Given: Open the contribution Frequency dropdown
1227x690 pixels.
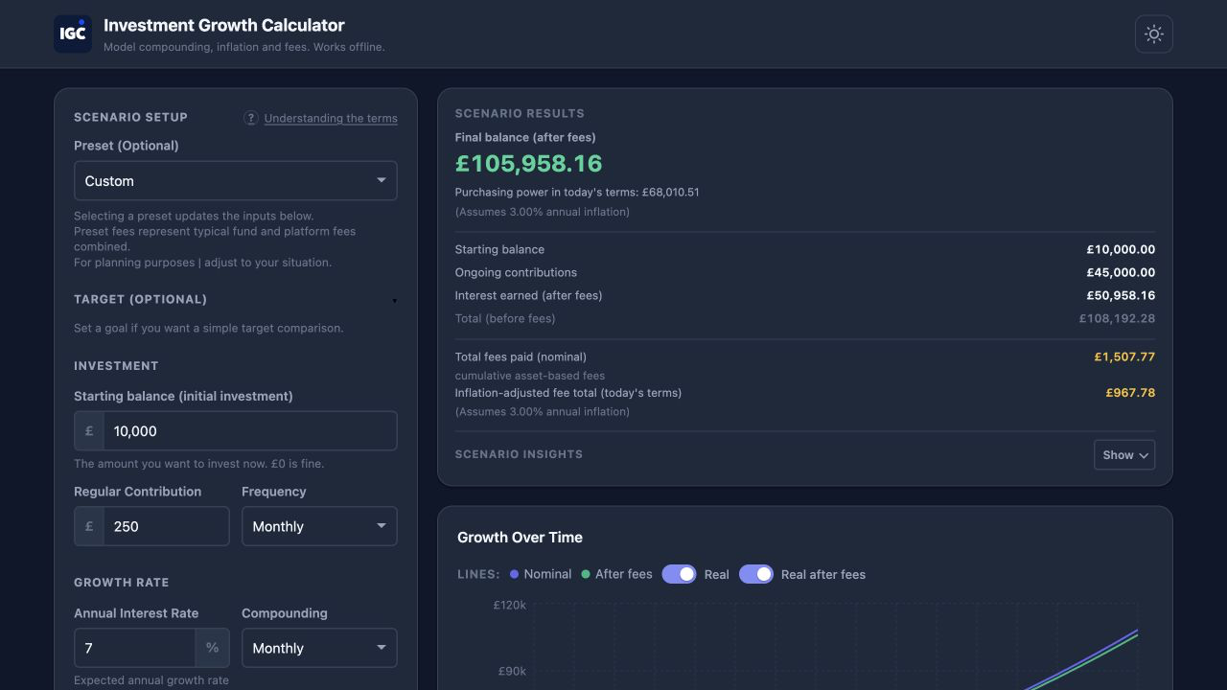Looking at the screenshot, I should pyautogui.click(x=319, y=526).
